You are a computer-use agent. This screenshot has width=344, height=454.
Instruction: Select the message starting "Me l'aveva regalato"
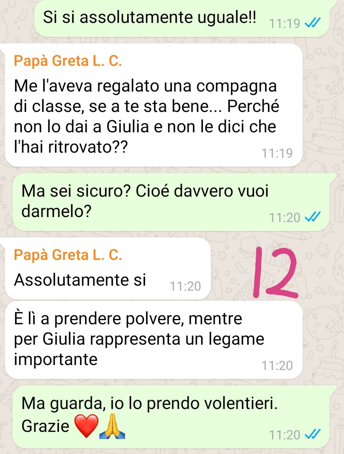tap(154, 105)
